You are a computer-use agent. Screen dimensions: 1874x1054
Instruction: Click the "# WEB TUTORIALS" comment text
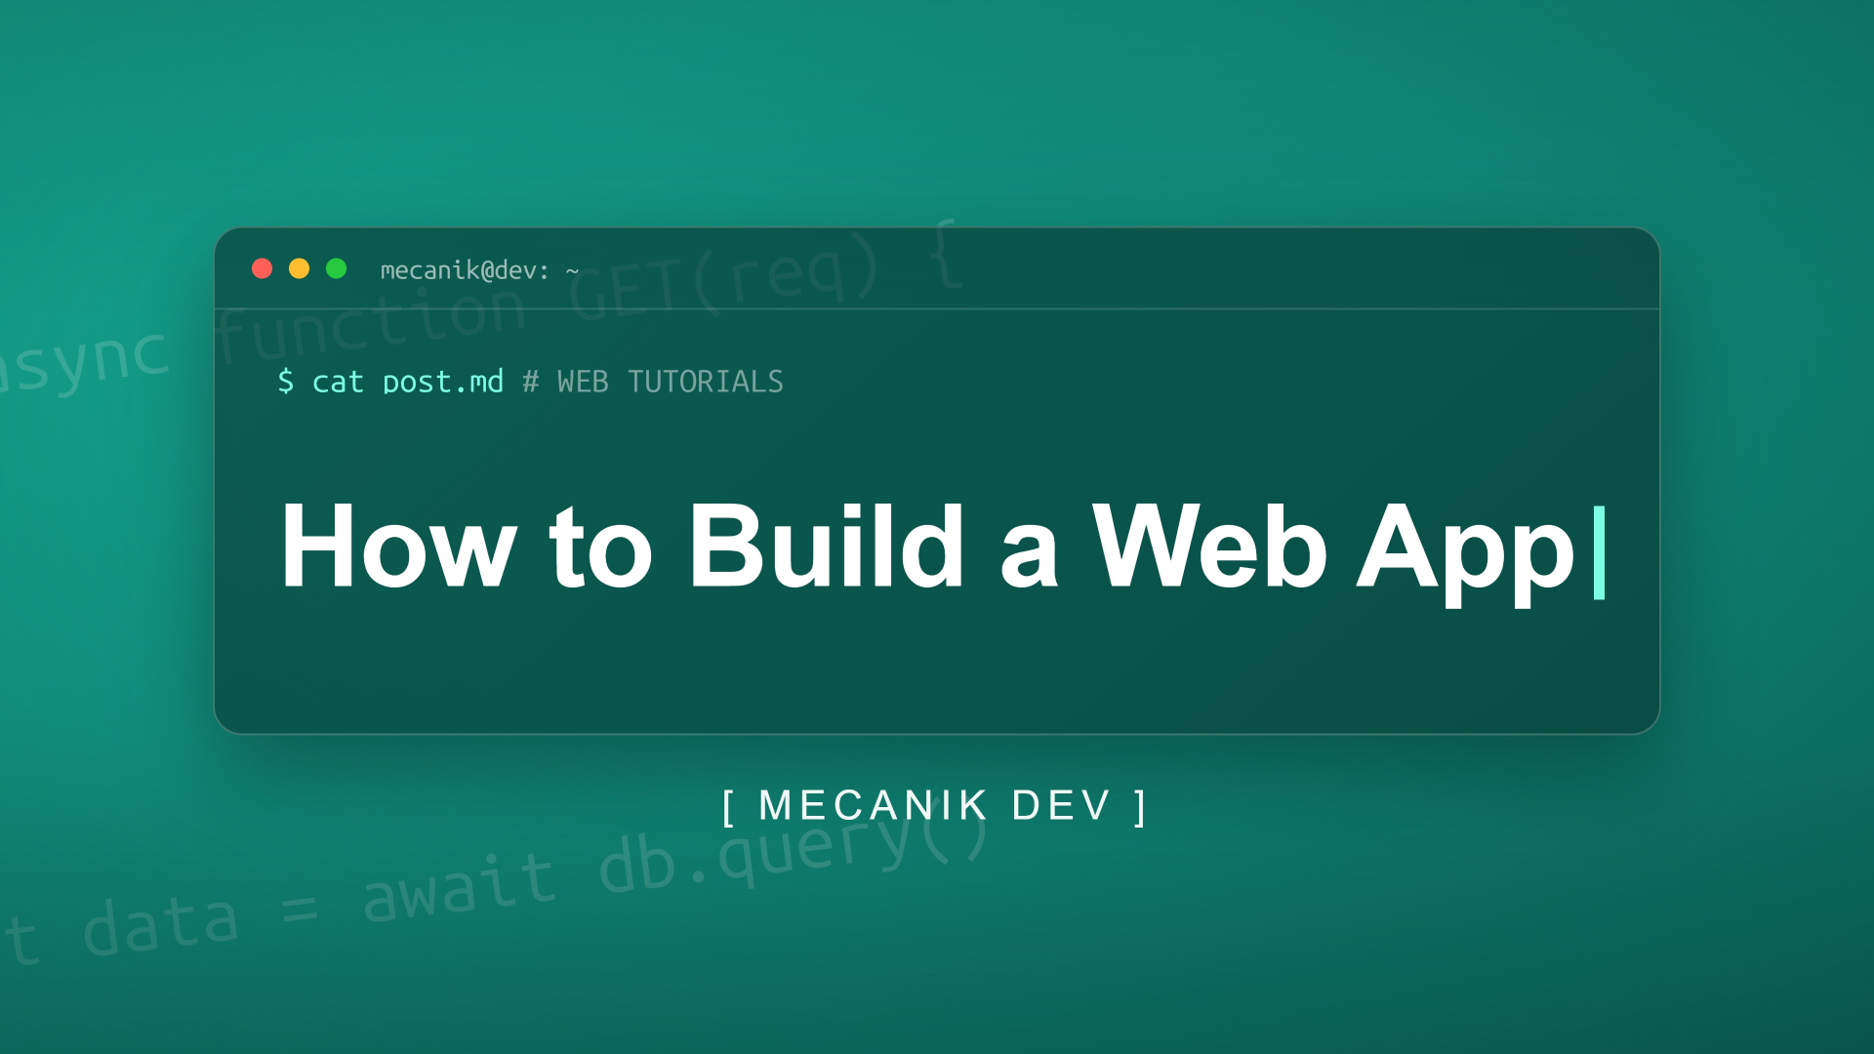point(653,382)
